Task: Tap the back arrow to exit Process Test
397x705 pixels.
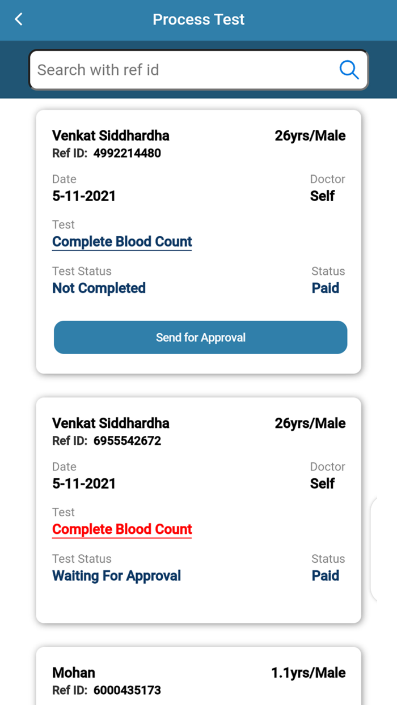Action: click(18, 19)
